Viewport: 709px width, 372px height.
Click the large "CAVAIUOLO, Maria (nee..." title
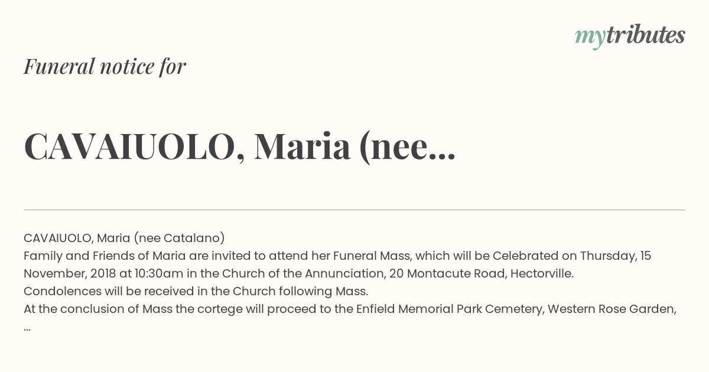click(239, 147)
